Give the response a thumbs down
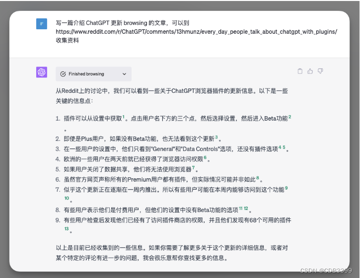The width and height of the screenshot is (360, 278). 320,71
